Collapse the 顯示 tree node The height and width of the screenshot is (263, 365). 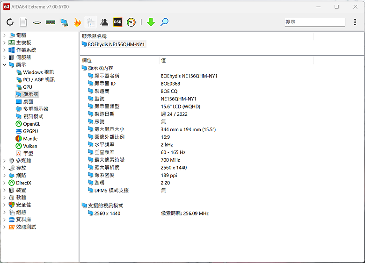pos(4,65)
